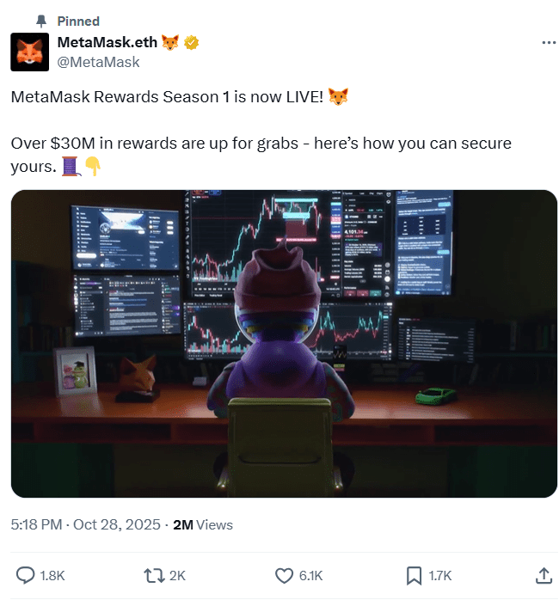Click the pointing down hand emoji
Viewport: 559px width, 600px height.
pyautogui.click(x=93, y=166)
